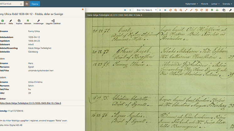Print the image from the viewer toolbar
Viewport: 234px width, 131px height.
click(217, 10)
